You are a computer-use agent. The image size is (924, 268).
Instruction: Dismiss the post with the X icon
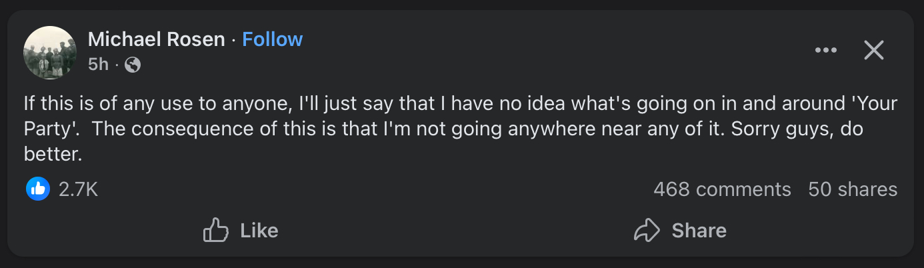[x=873, y=50]
